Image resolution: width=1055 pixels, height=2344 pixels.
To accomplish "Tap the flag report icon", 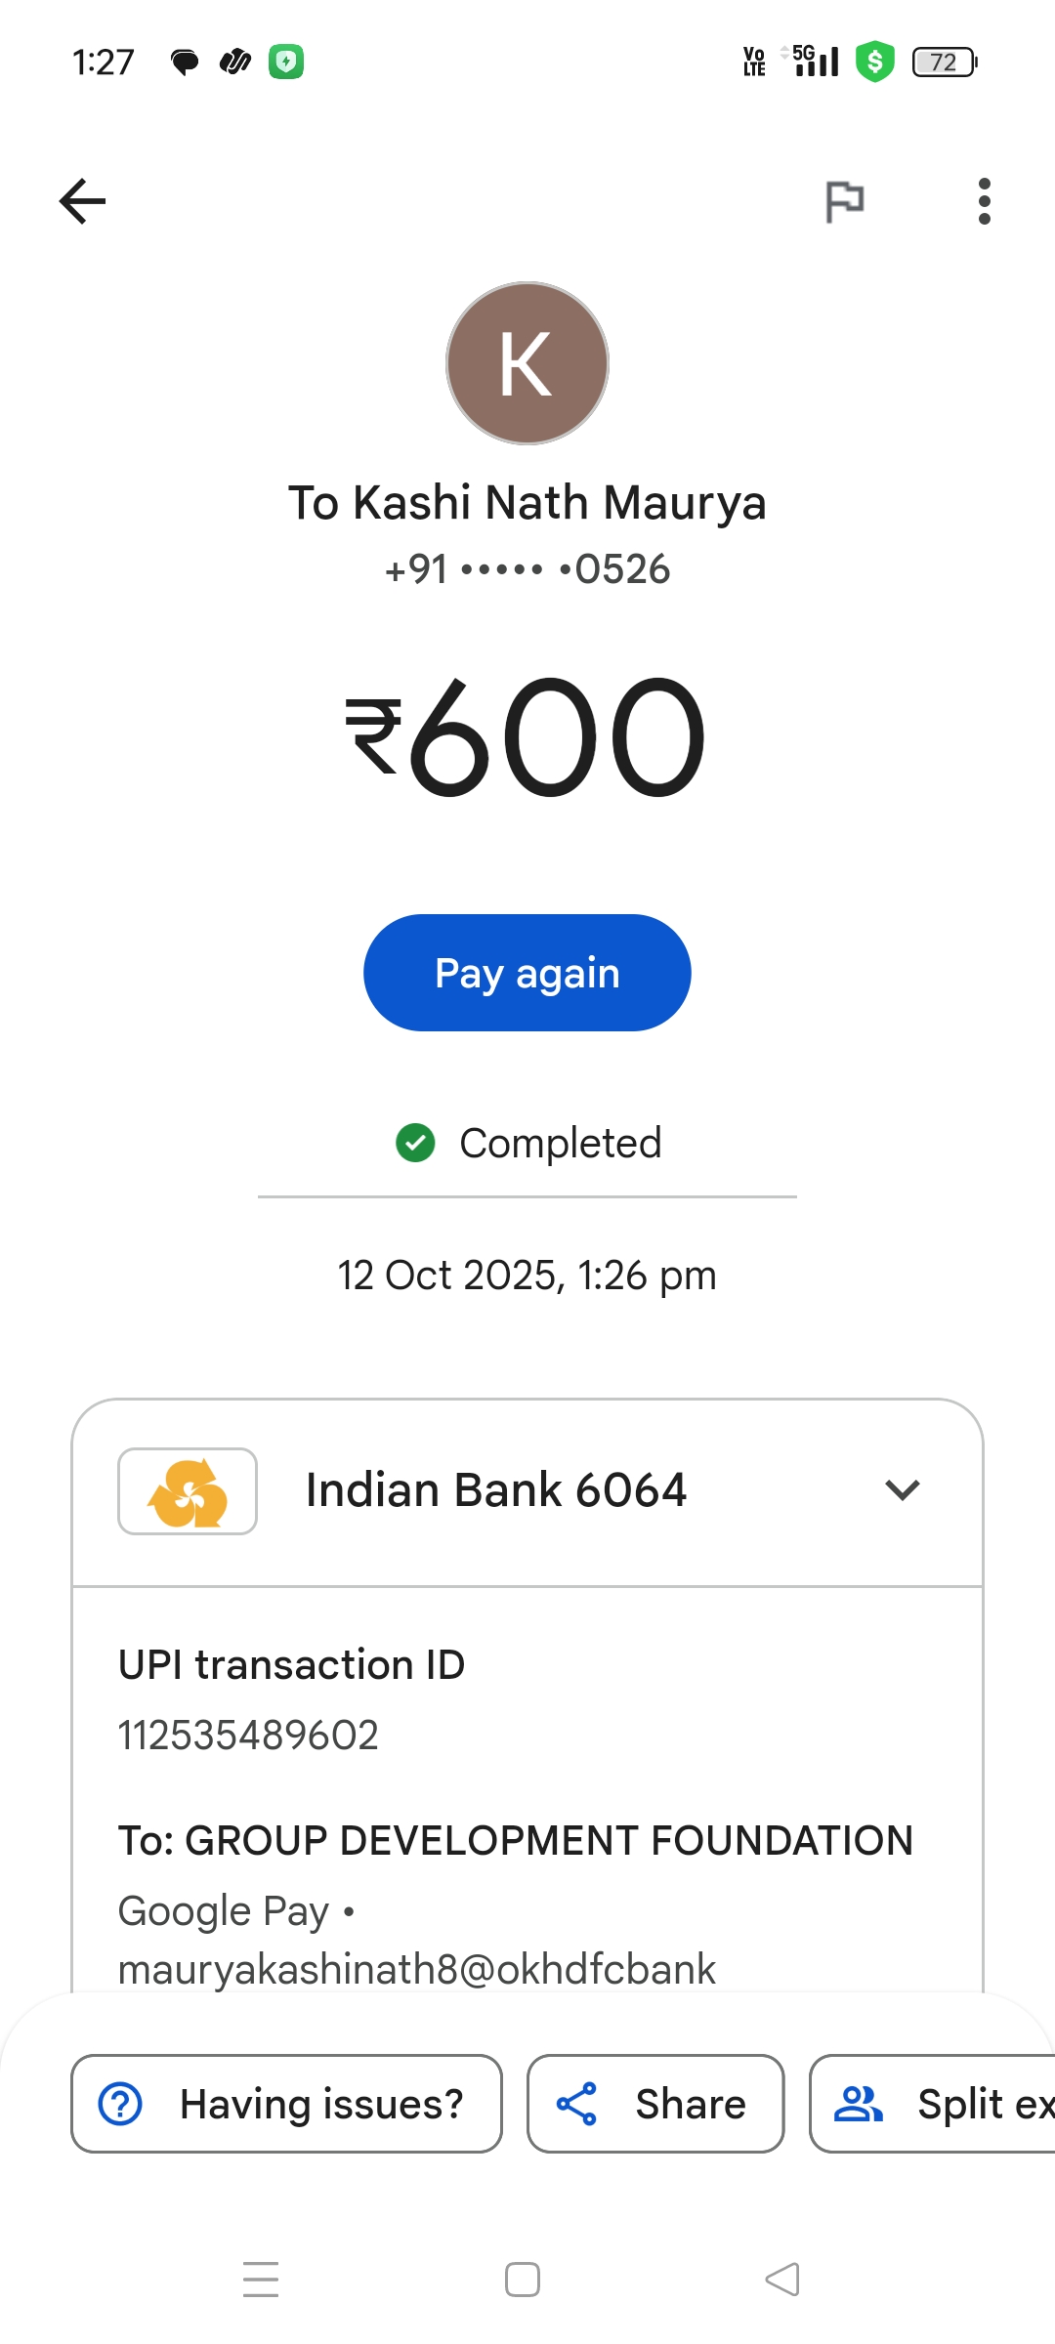I will pyautogui.click(x=844, y=202).
